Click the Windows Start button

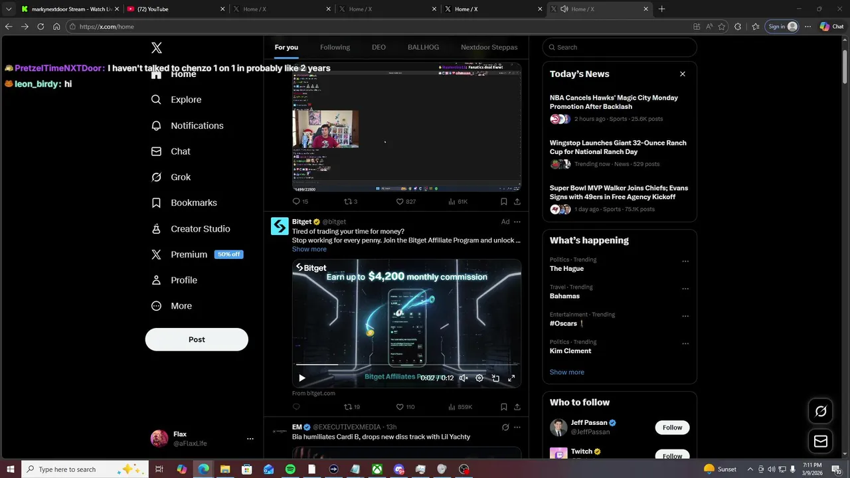tap(10, 469)
